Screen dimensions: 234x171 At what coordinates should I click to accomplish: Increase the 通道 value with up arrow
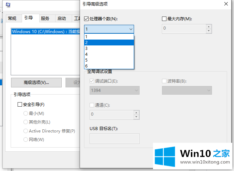(x=136, y=113)
